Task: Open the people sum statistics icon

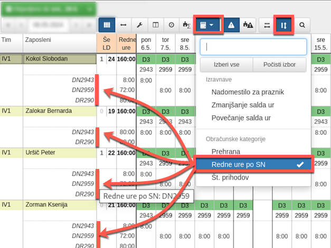Action: pos(186,25)
